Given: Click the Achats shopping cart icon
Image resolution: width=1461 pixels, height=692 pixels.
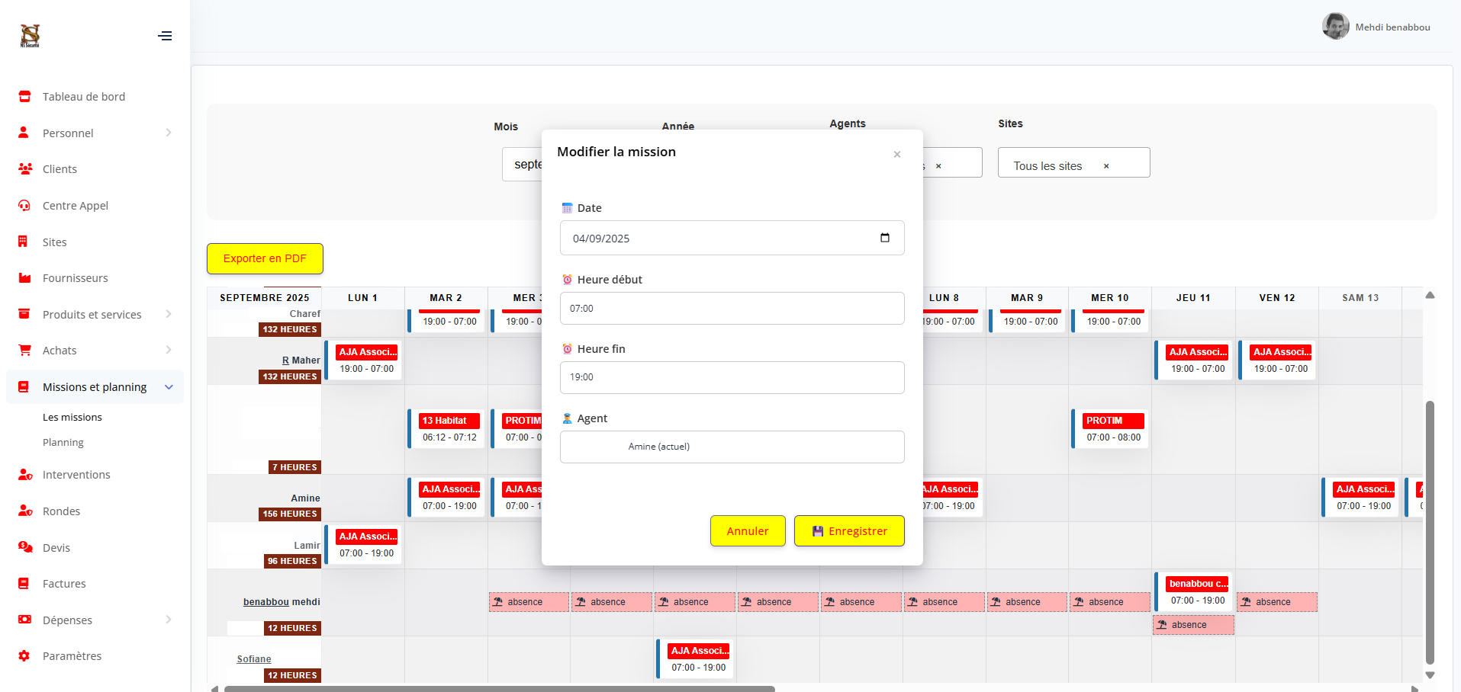Looking at the screenshot, I should pyautogui.click(x=24, y=351).
